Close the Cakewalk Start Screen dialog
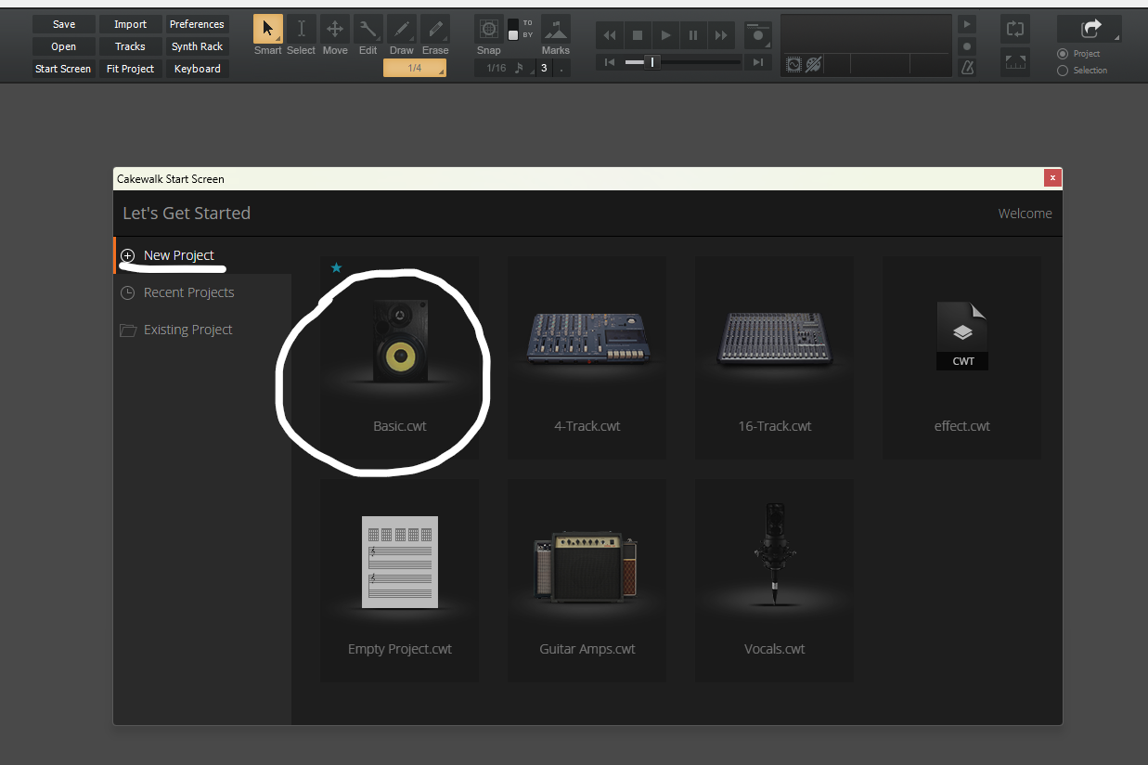The image size is (1148, 765). pyautogui.click(x=1052, y=178)
